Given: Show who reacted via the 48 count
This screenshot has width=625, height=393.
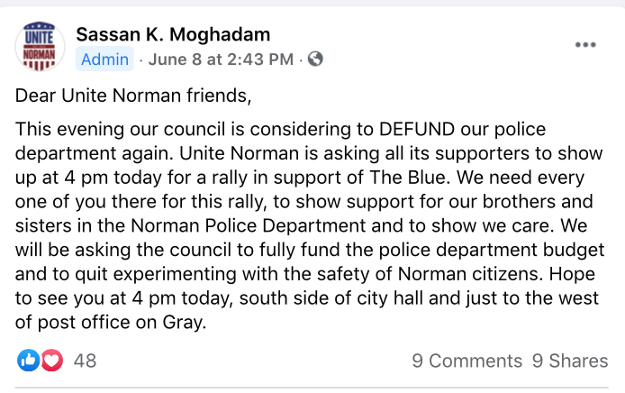Looking at the screenshot, I should (85, 361).
